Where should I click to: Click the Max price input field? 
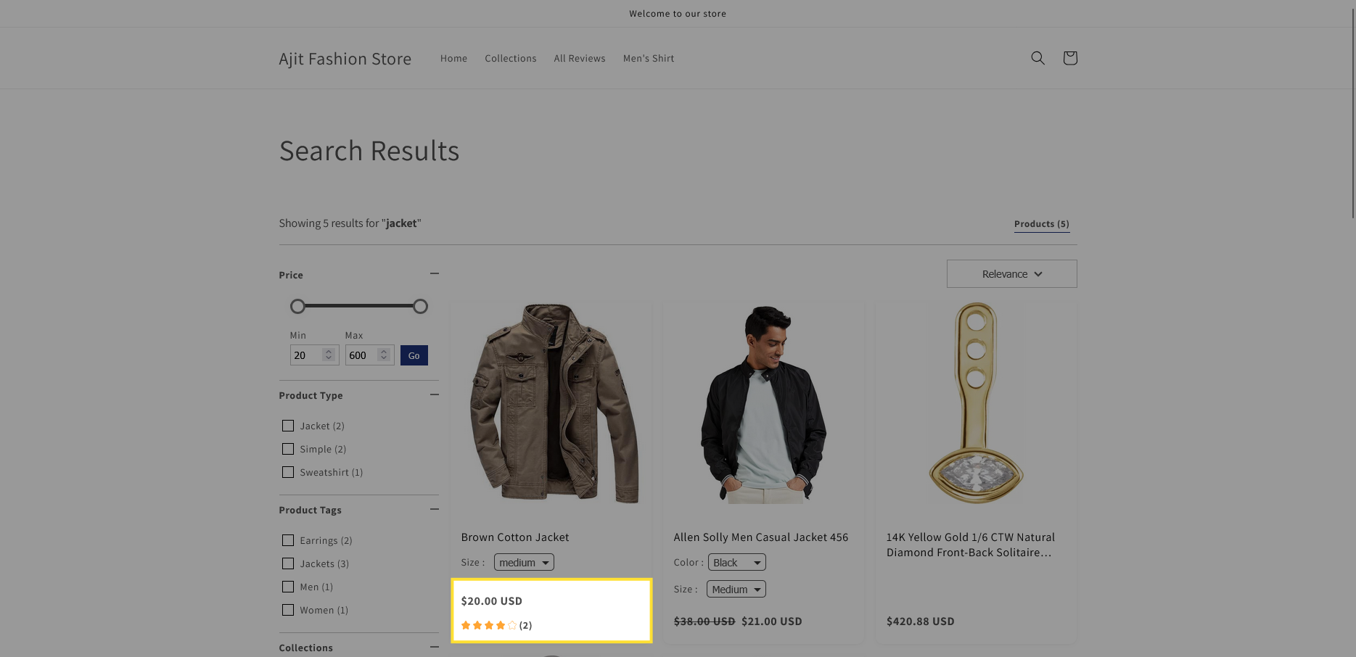click(x=361, y=355)
